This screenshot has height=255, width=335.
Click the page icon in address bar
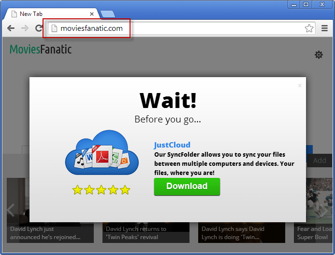point(54,28)
